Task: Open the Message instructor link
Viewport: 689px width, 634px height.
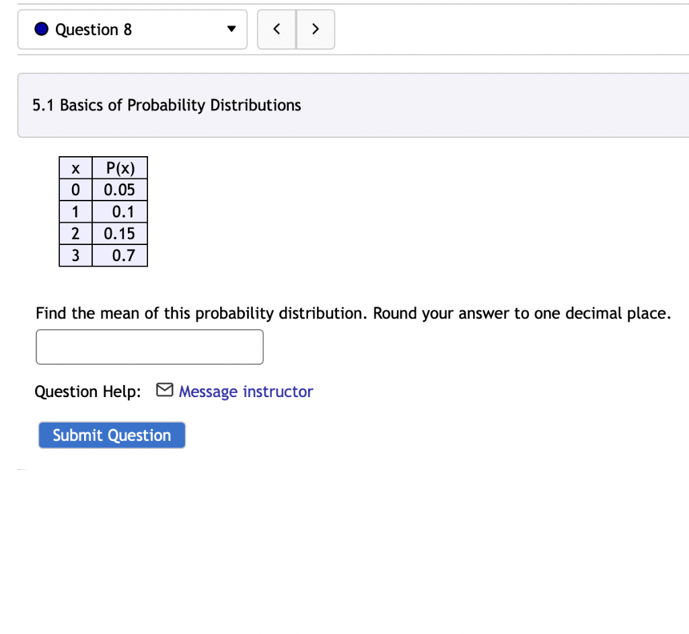Action: pyautogui.click(x=246, y=391)
